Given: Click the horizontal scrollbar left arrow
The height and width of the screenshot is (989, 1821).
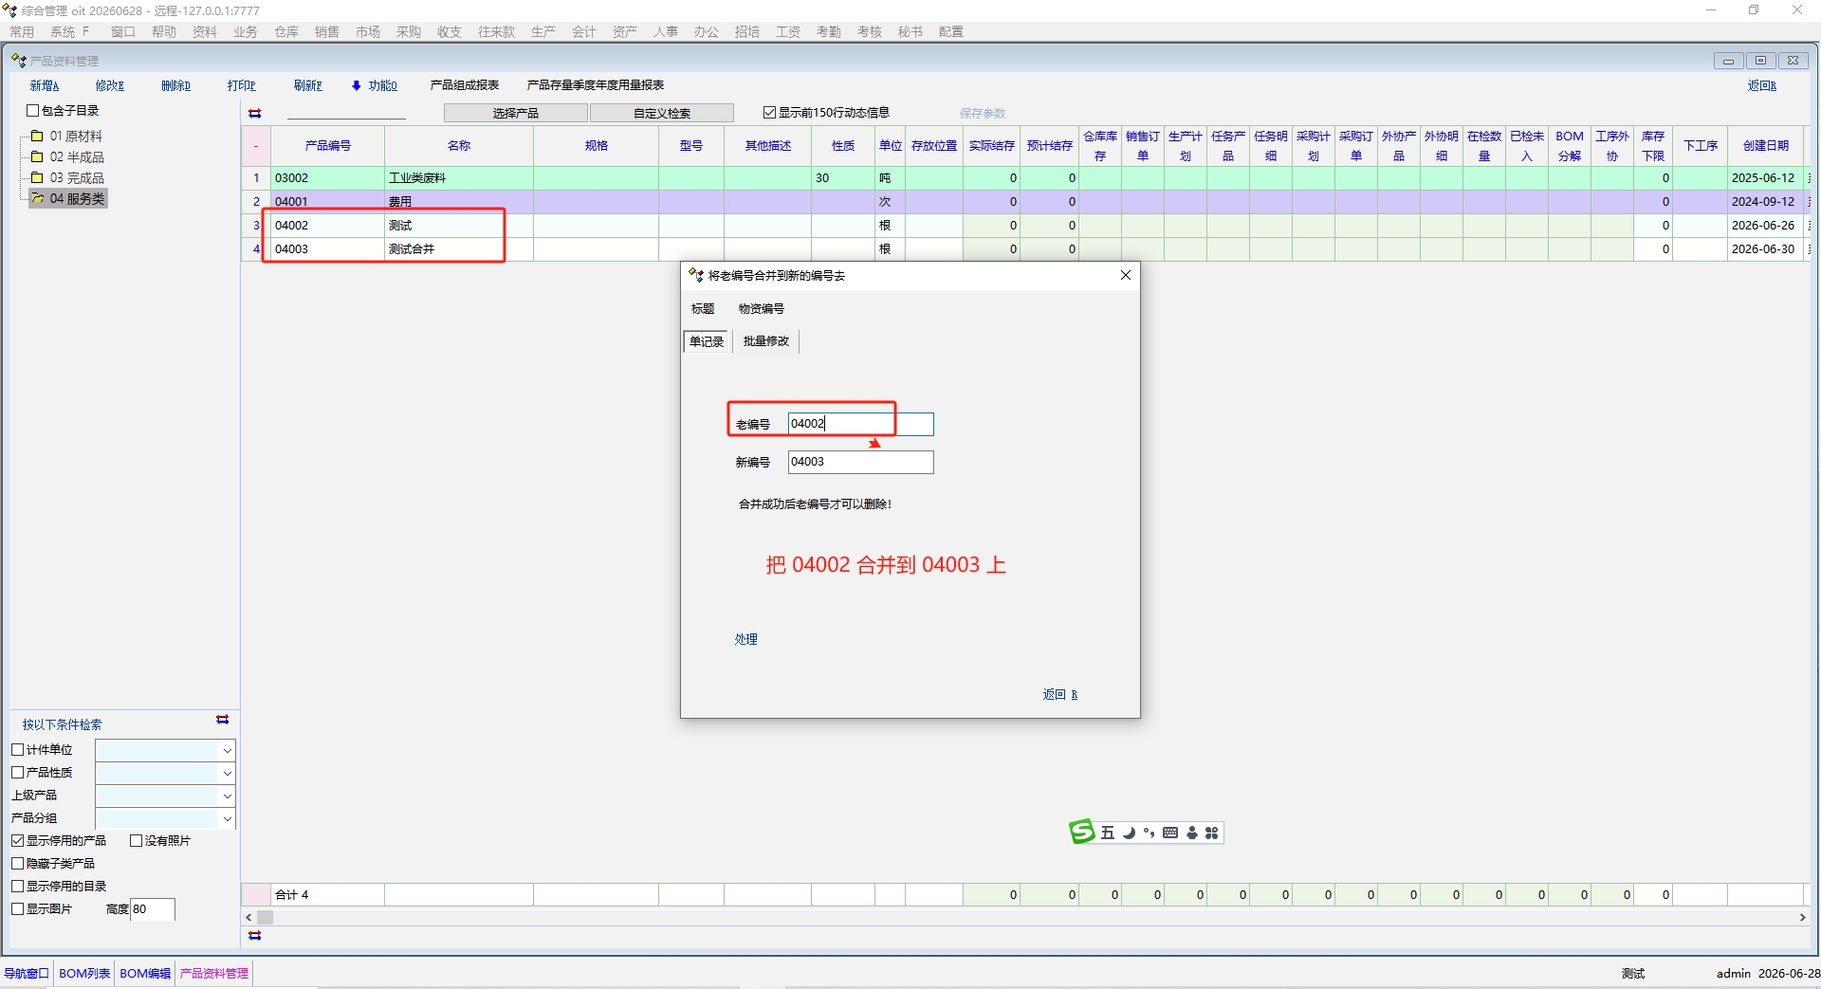Looking at the screenshot, I should [x=248, y=917].
